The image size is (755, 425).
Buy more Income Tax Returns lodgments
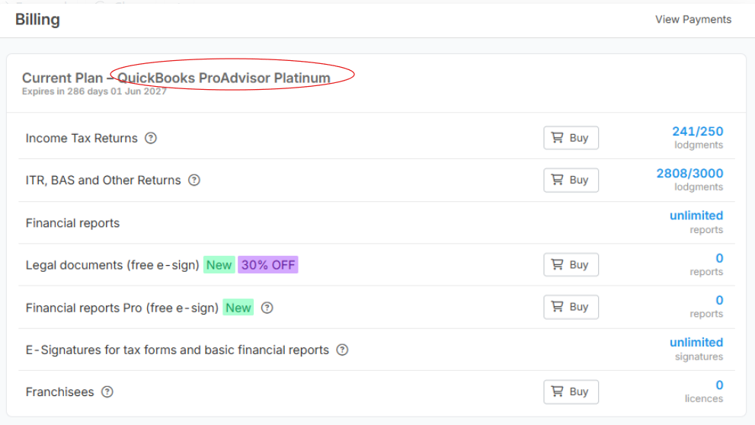(x=571, y=138)
